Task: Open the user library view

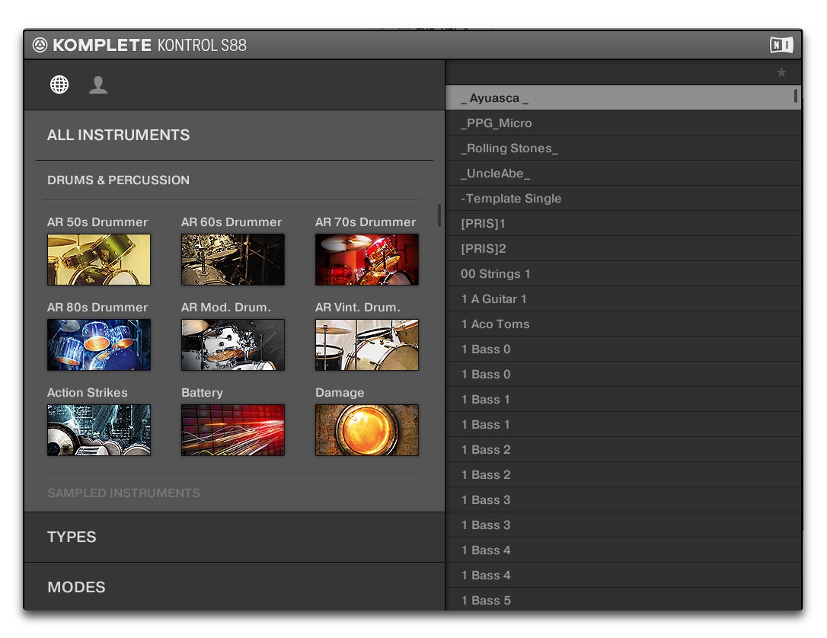Action: tap(98, 85)
